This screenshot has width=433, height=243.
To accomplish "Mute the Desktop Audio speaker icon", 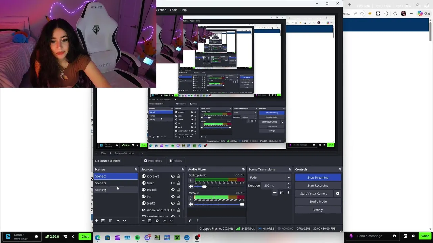I will (x=191, y=186).
